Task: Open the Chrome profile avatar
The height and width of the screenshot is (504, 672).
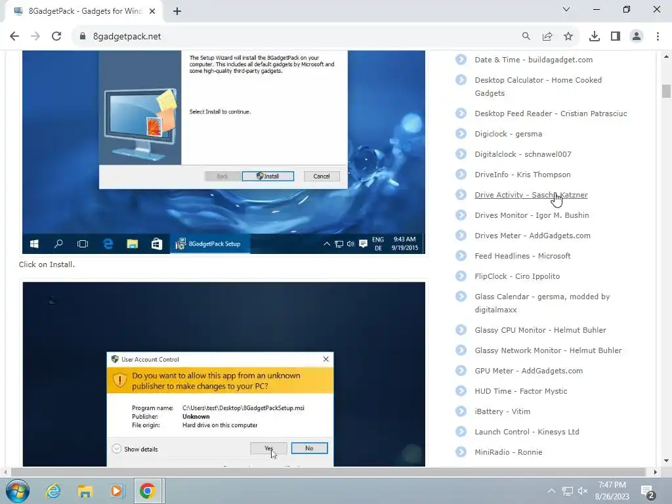Action: click(x=637, y=37)
